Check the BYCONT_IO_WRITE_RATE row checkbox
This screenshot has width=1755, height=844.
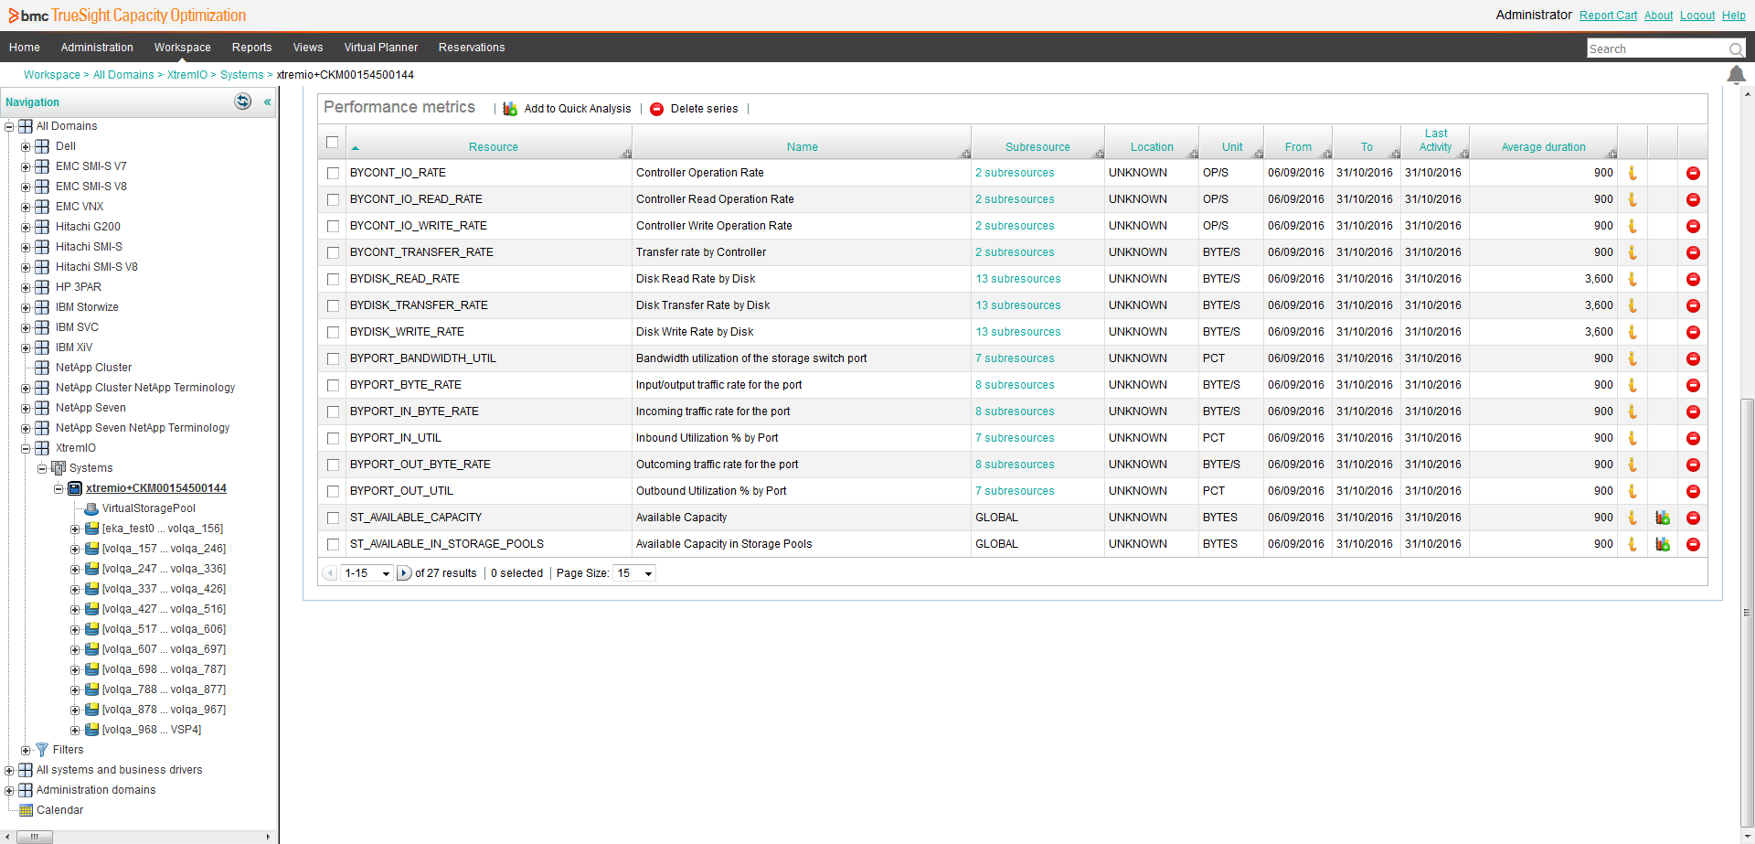pos(333,226)
